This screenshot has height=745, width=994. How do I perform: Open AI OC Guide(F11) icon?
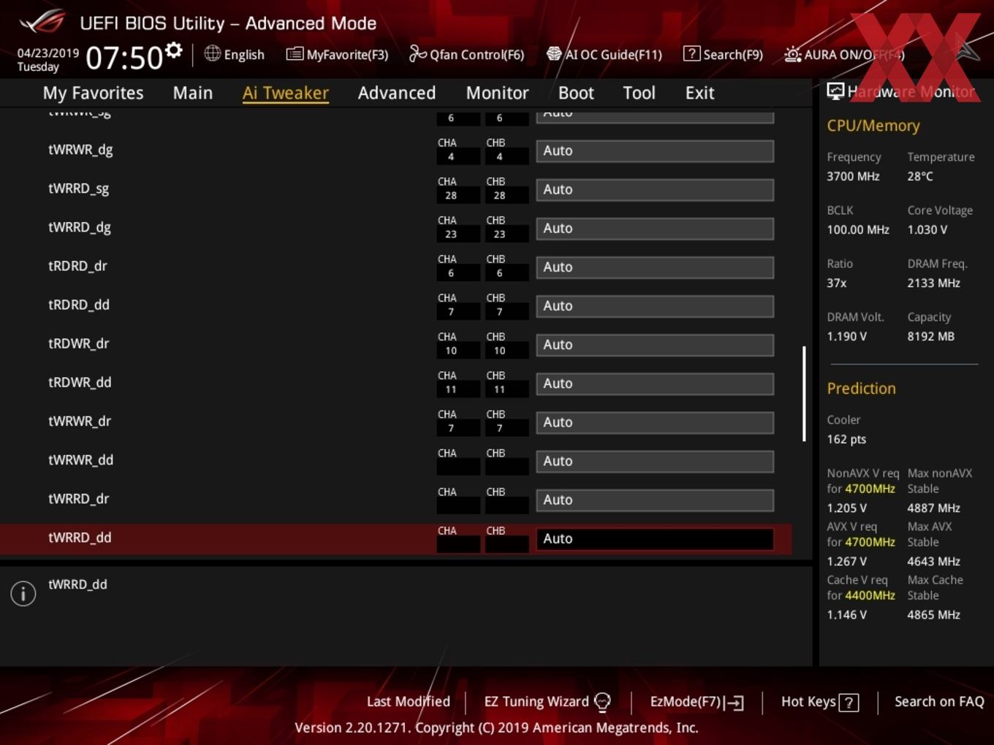click(554, 54)
